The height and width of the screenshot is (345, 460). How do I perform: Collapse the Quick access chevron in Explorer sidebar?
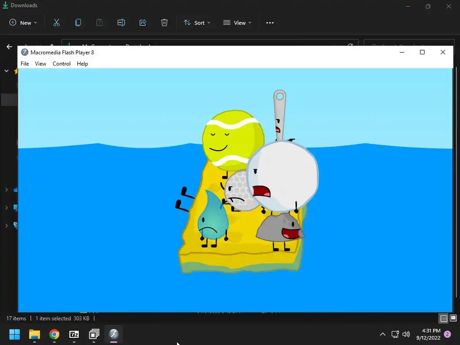(x=6, y=71)
